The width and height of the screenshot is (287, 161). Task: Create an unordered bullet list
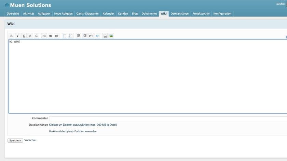65,36
